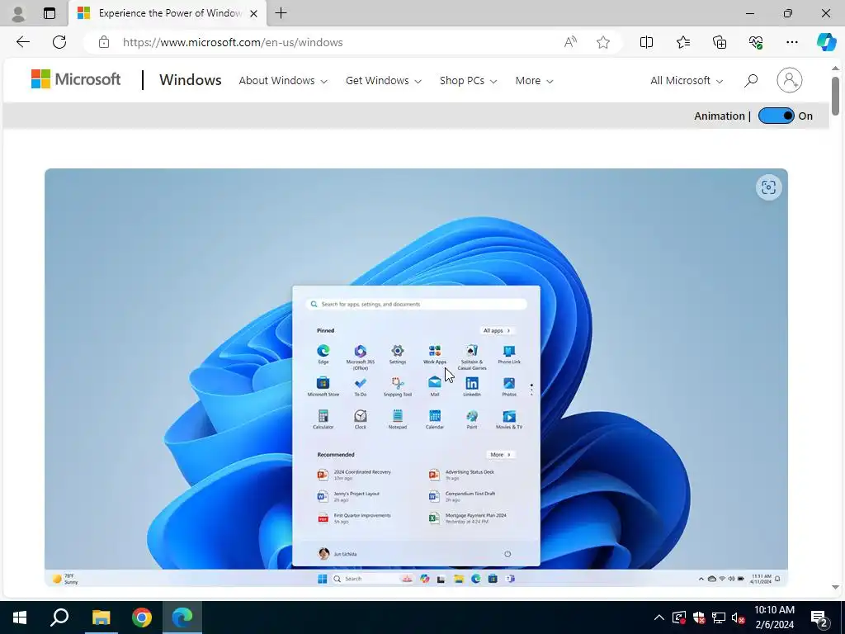Open Read aloud from address bar

coord(570,42)
